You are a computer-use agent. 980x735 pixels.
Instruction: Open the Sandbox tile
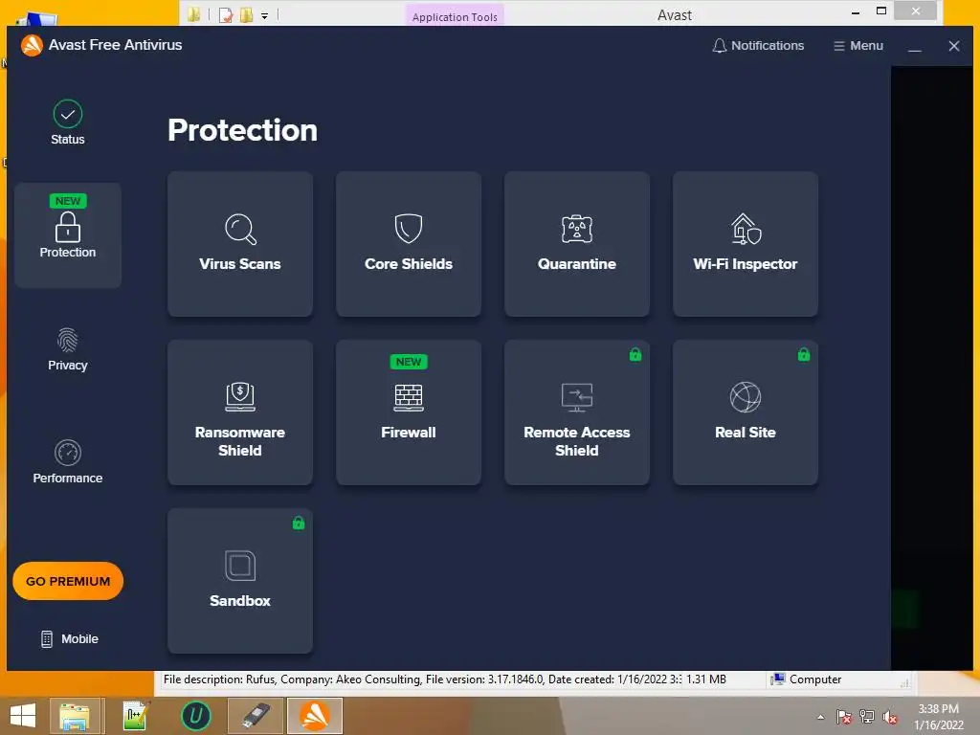240,581
